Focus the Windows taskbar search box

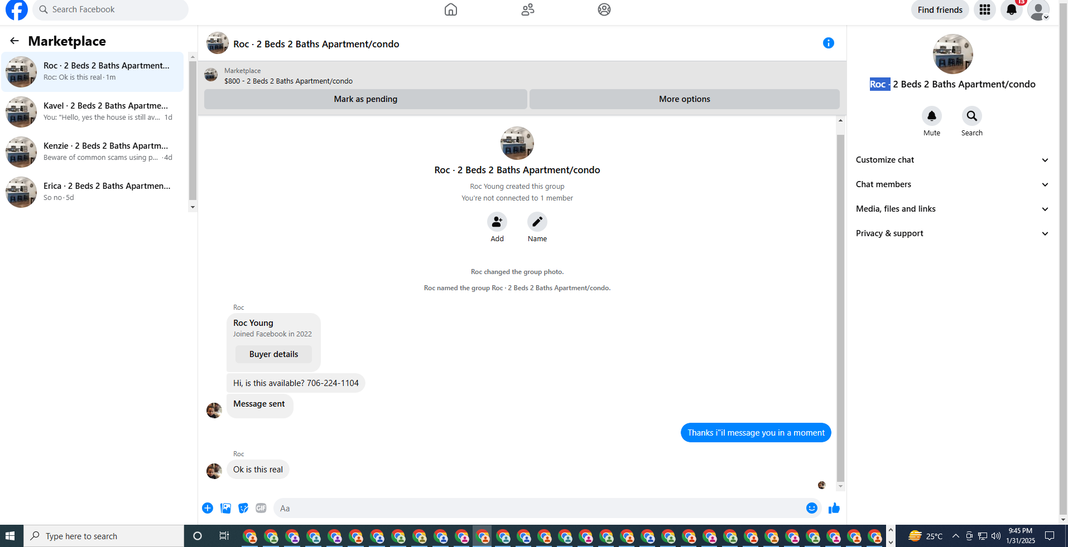[x=104, y=536]
